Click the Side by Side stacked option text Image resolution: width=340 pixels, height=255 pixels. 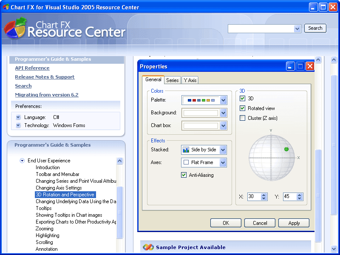tap(204, 150)
